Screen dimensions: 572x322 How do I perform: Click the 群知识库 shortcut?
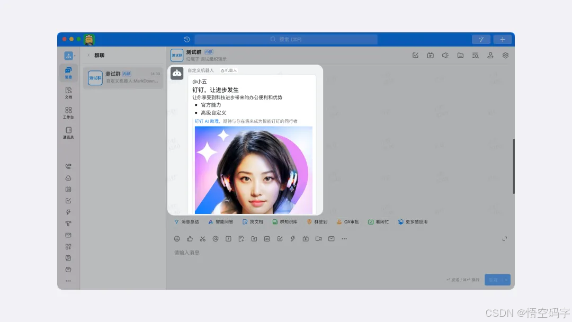click(285, 222)
